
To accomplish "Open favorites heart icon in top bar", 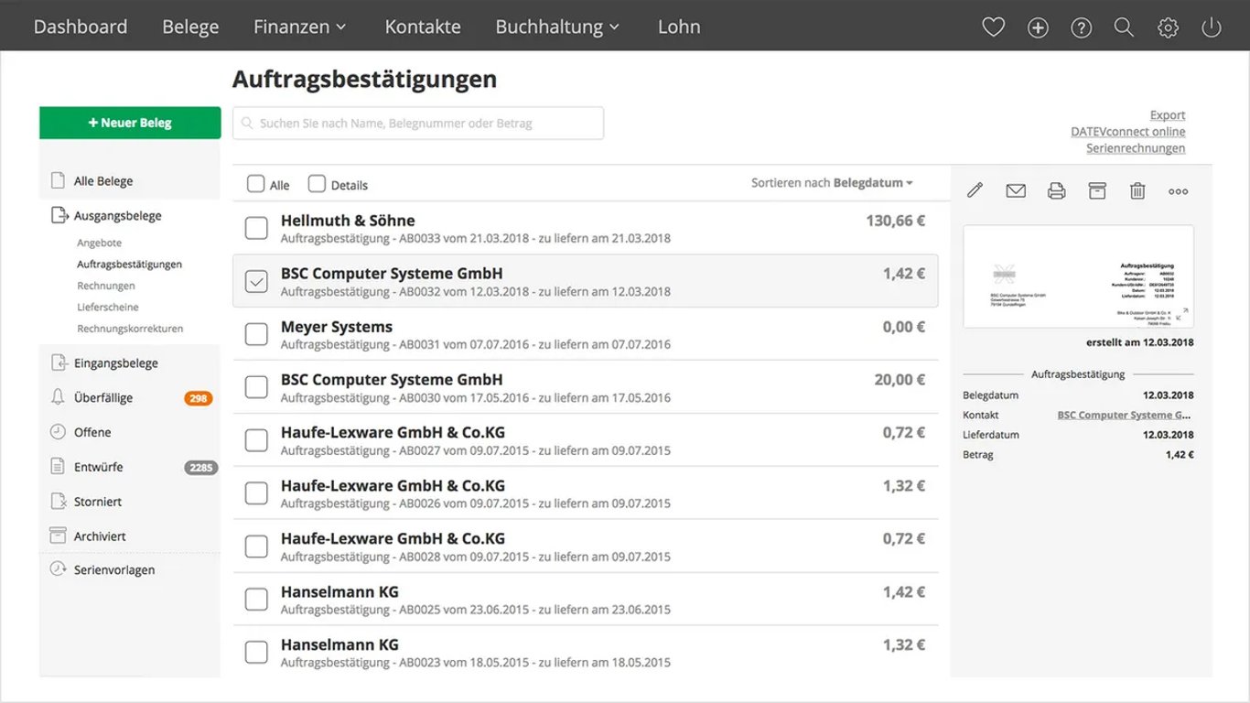I will 993,27.
